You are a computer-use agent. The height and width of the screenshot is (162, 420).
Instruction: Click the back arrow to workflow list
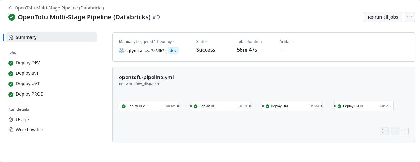(x=11, y=8)
